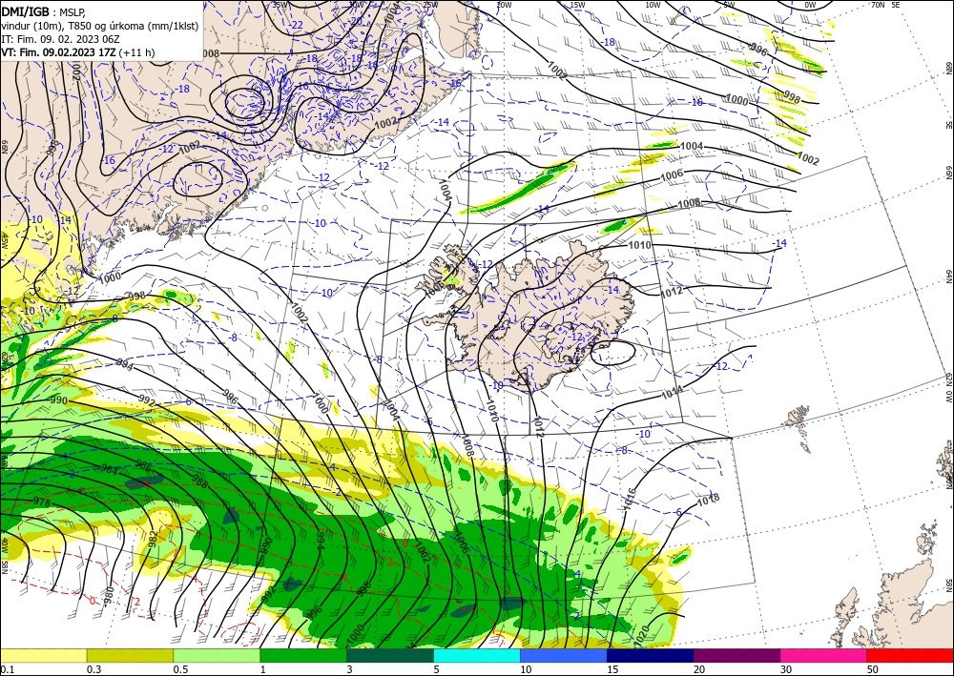Click the blue 10–15 mm legend swatch
The width and height of the screenshot is (954, 676).
pyautogui.click(x=564, y=655)
